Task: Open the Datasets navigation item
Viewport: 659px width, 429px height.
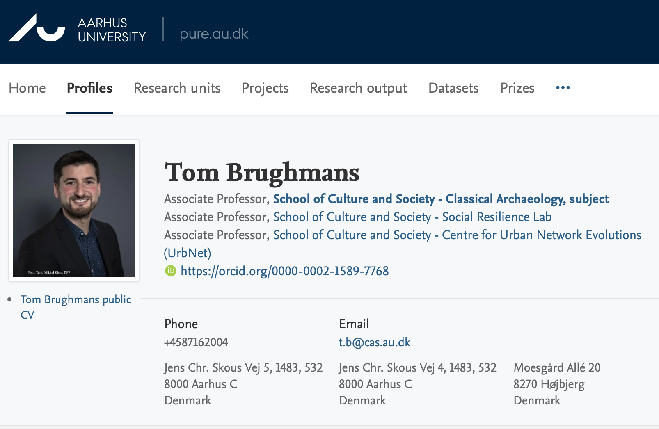Action: click(x=453, y=88)
